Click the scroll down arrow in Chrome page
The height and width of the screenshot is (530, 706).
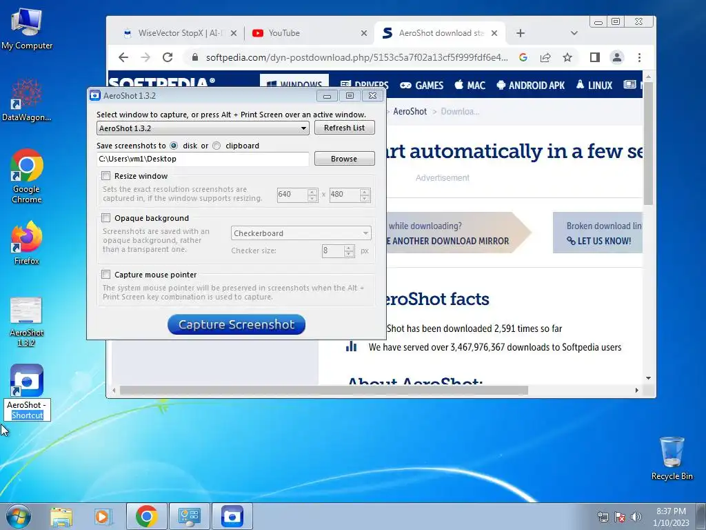[x=648, y=378]
